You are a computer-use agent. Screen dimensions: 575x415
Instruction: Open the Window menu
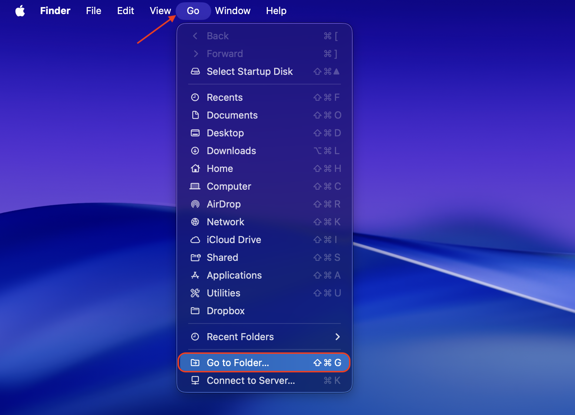click(x=233, y=11)
